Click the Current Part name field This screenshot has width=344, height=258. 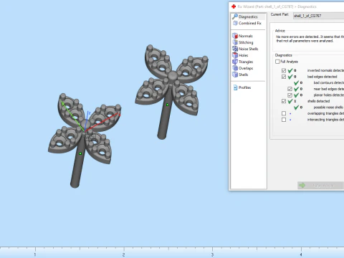318,16
